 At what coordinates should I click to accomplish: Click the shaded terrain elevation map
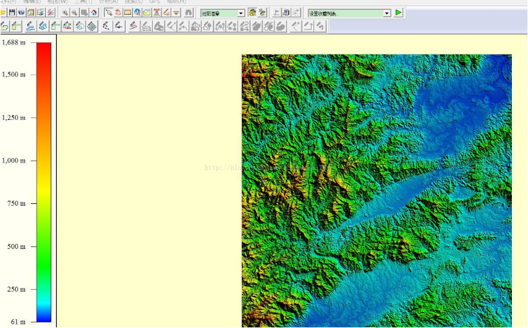pyautogui.click(x=377, y=191)
